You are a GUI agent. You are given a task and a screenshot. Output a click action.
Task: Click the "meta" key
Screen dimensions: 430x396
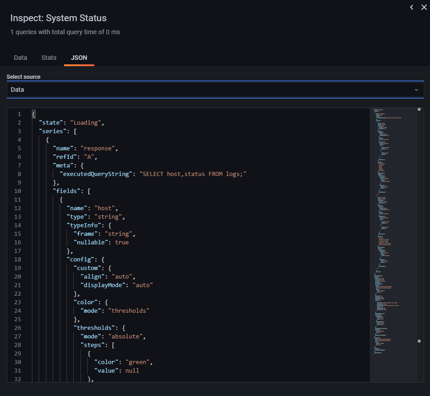[63, 165]
